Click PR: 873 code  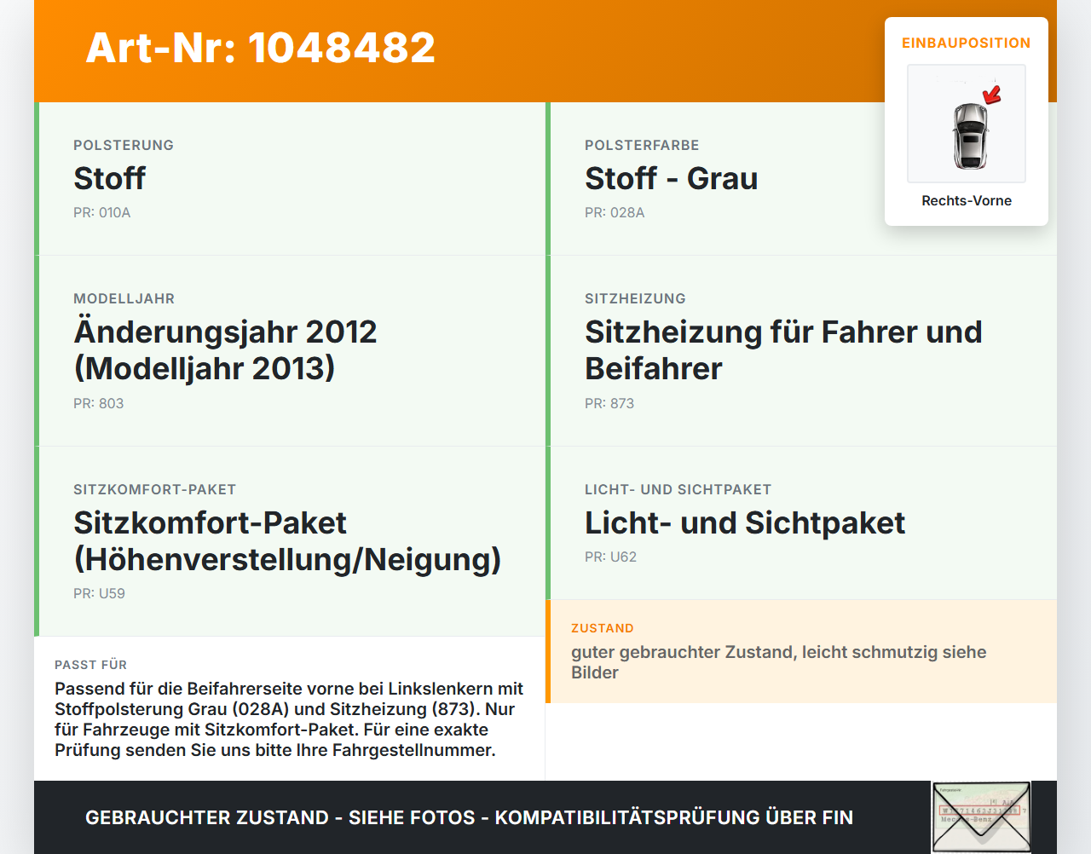click(609, 403)
